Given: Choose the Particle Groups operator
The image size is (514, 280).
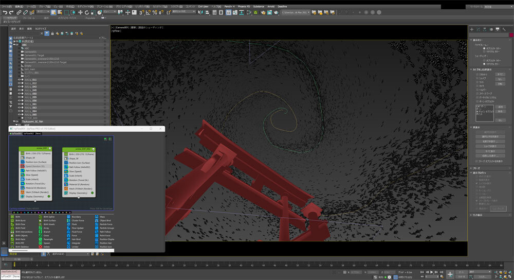Looking at the screenshot, I should (x=107, y=229).
